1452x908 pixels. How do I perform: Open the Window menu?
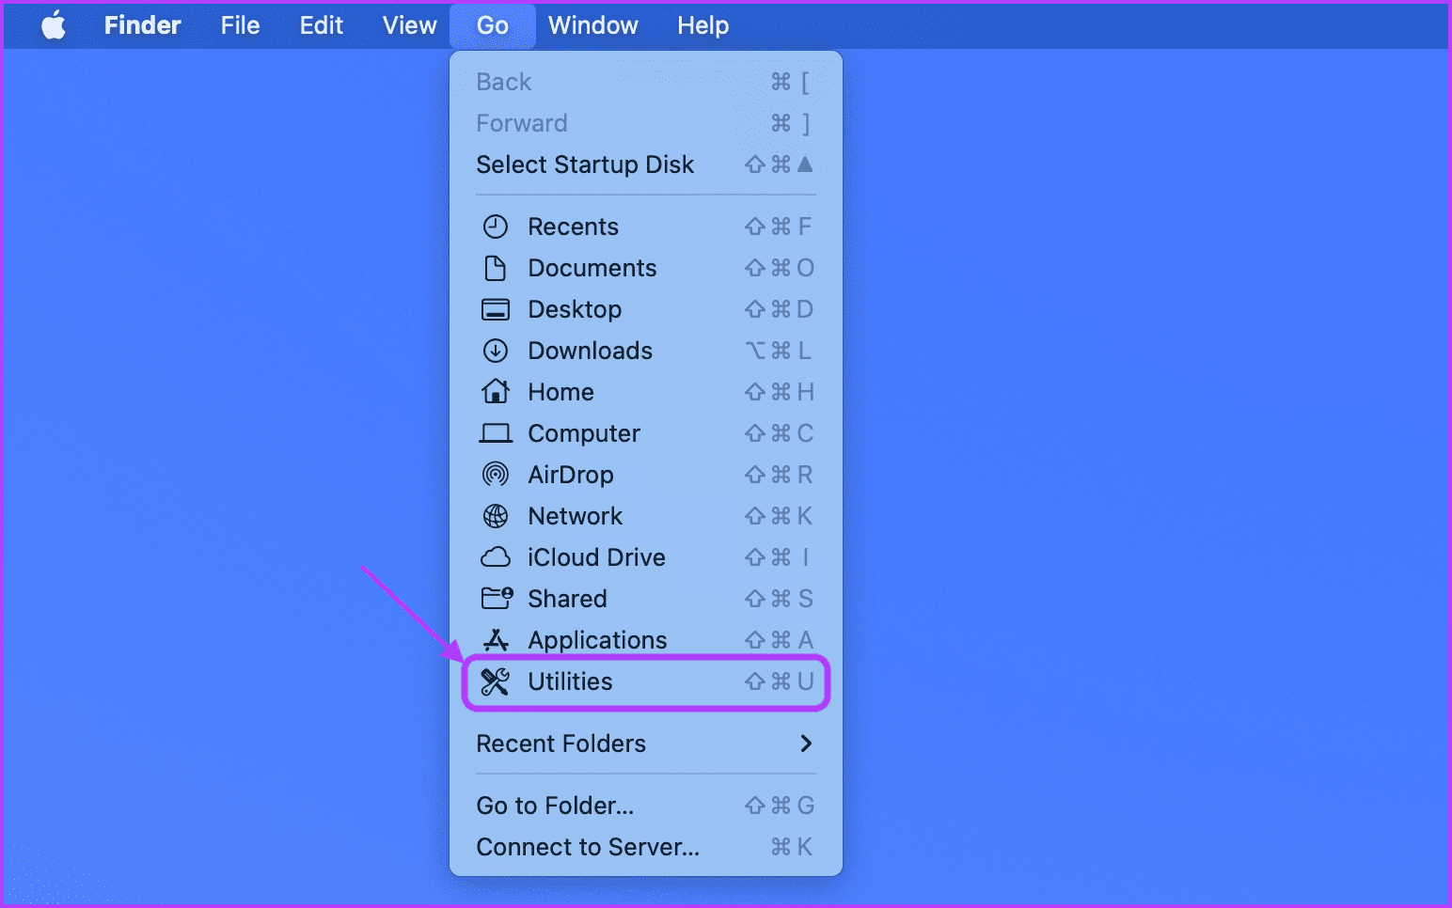tap(593, 25)
